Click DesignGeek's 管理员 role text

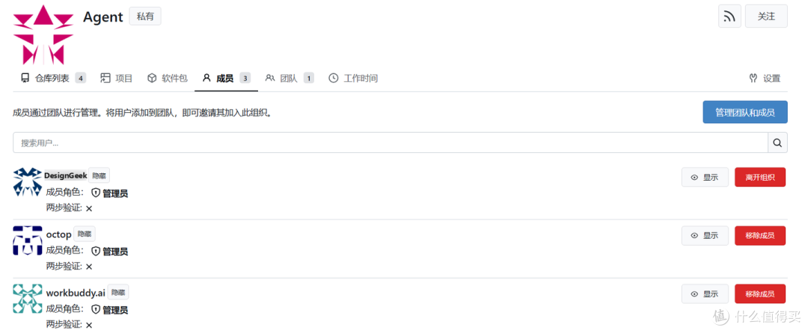click(x=115, y=193)
